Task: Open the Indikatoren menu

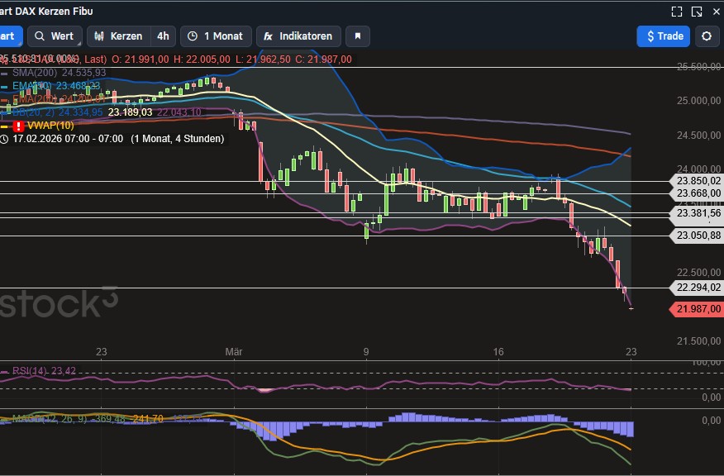Action: 298,36
